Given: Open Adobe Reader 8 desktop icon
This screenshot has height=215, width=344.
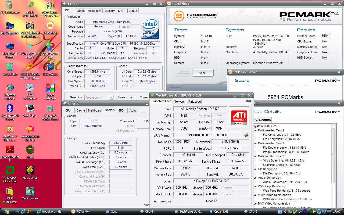Looking at the screenshot, I should click(10, 154).
